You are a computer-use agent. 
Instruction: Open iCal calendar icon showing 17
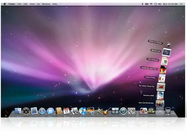point(66,111)
